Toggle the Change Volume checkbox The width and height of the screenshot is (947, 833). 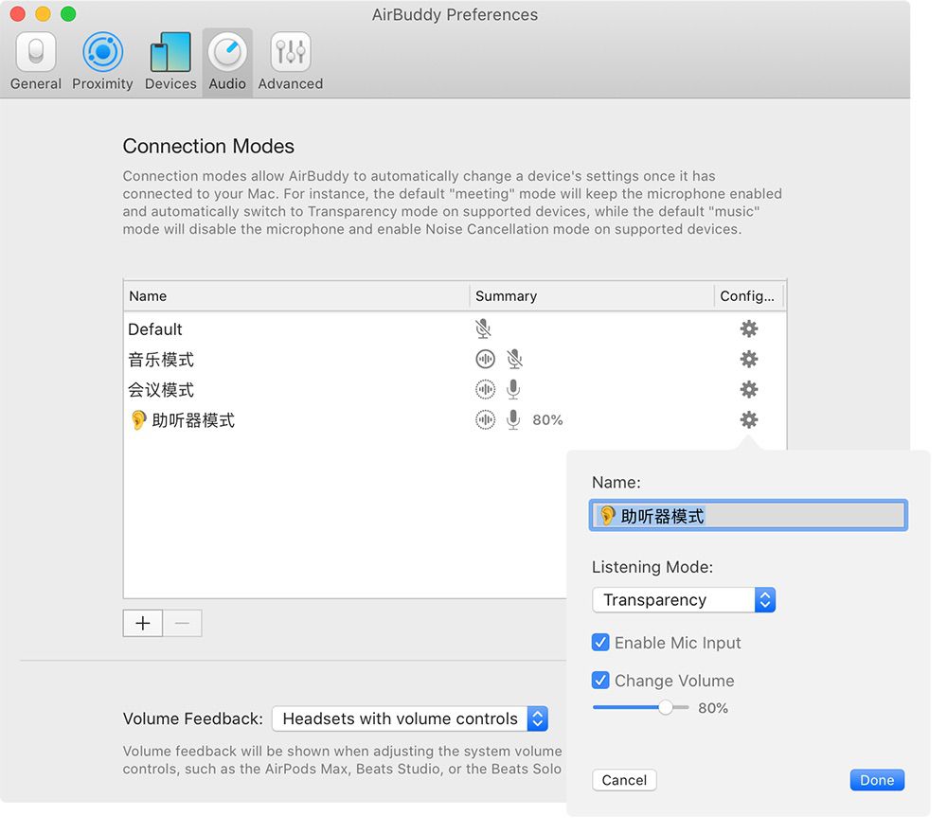(x=600, y=681)
